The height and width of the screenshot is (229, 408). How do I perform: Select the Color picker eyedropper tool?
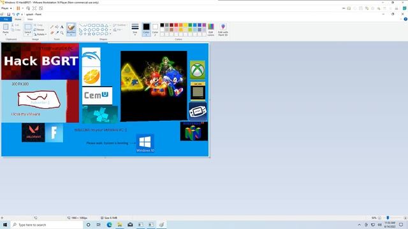57,33
